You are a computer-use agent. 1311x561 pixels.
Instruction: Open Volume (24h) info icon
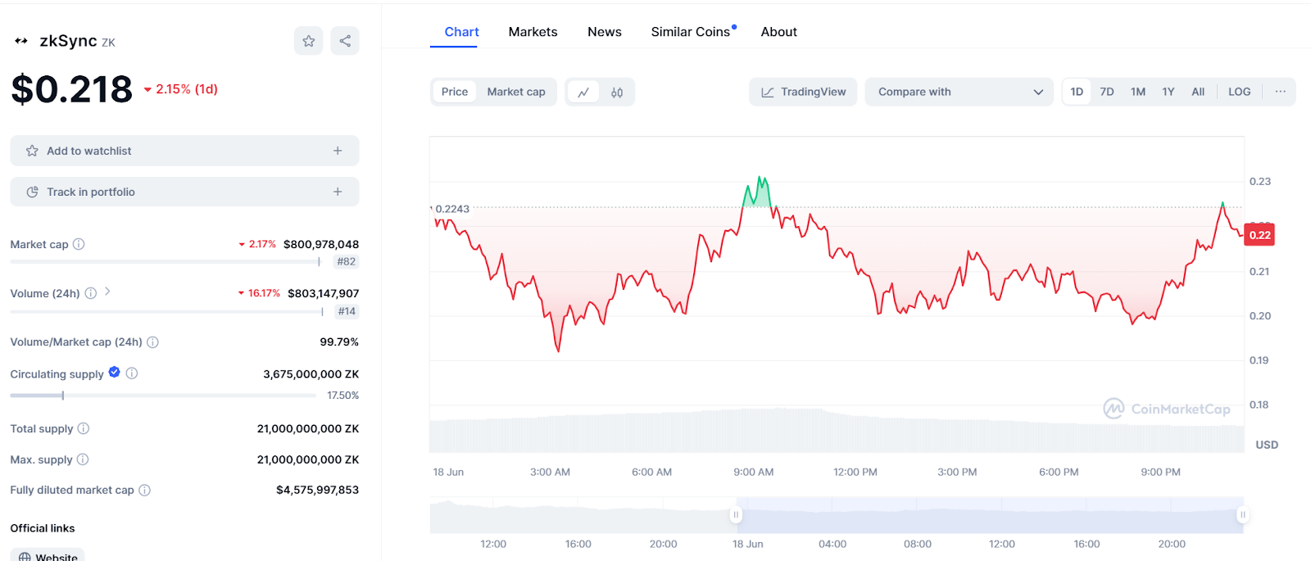coord(91,293)
